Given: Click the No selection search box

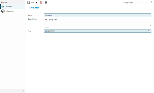Looking at the screenshot, I should pyautogui.click(x=137, y=3).
